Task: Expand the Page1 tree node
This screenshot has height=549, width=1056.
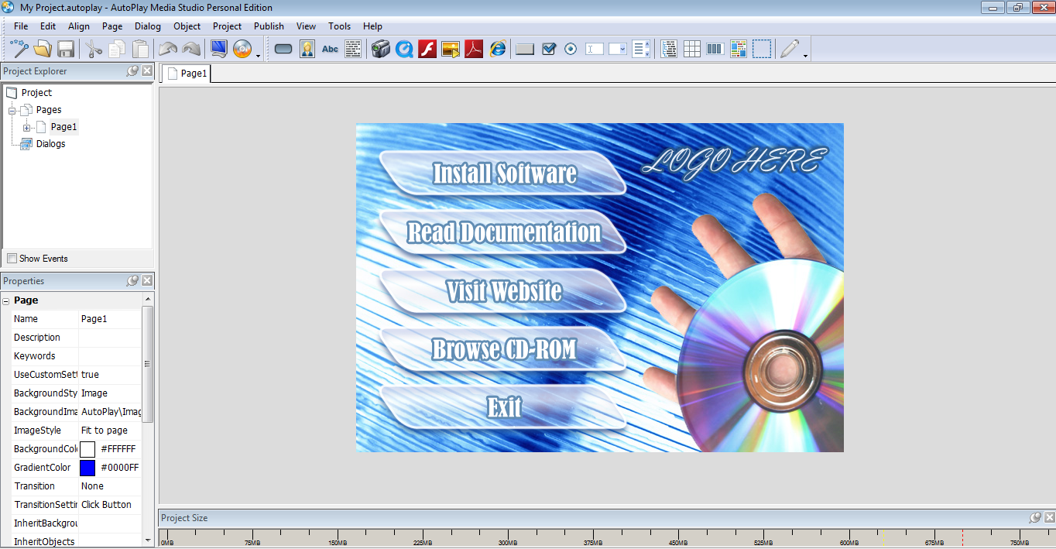Action: point(28,126)
